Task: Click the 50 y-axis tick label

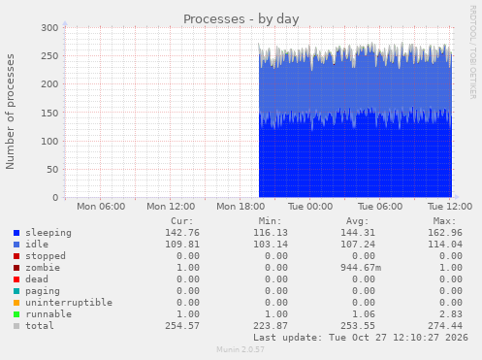Action: pos(52,169)
